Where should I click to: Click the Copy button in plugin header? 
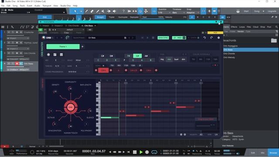coord(66,33)
